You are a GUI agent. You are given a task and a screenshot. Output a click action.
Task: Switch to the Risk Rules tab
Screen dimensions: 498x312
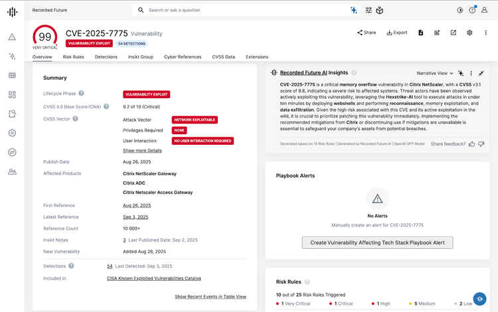[x=73, y=57]
